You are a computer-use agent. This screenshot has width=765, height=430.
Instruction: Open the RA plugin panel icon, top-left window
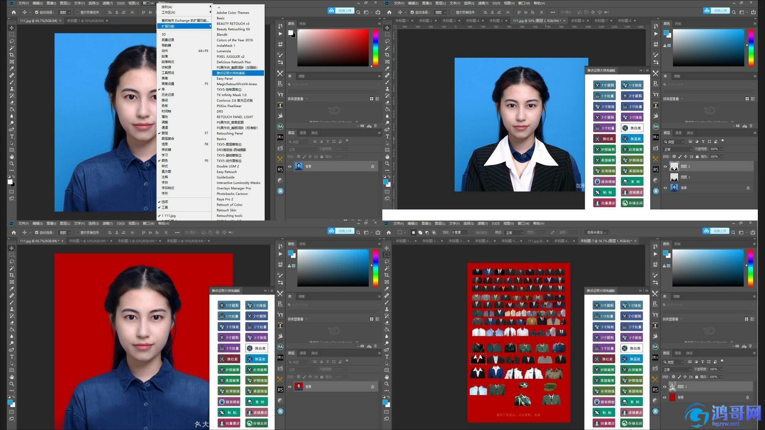tap(280, 127)
